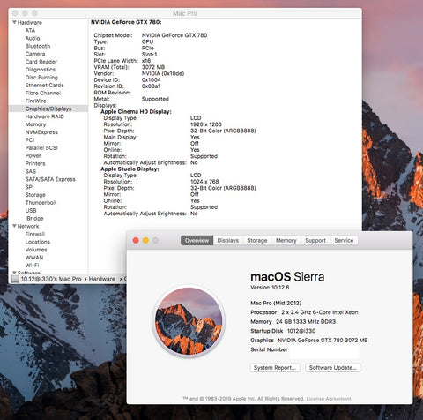Select ATA in the Hardware list
Screen dimensions: 423x420
point(30,30)
